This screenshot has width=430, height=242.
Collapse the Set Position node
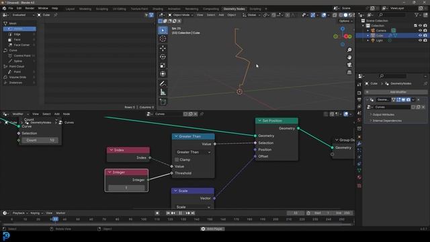point(259,121)
